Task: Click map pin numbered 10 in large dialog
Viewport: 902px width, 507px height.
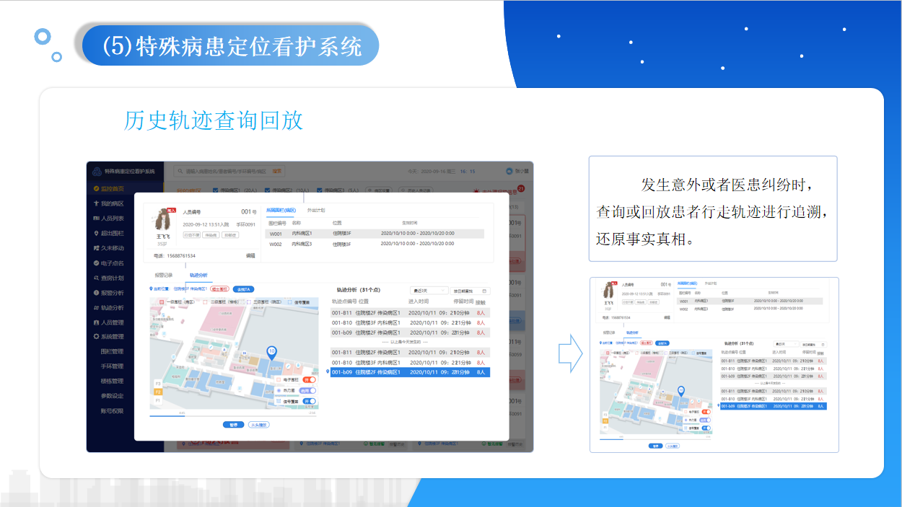Action: [271, 353]
